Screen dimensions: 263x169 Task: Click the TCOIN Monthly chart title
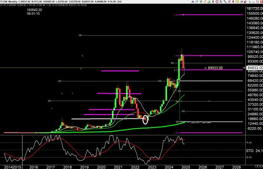9,2
